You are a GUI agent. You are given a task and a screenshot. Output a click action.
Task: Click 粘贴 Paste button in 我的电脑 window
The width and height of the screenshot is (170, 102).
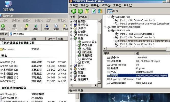(x=65, y=27)
